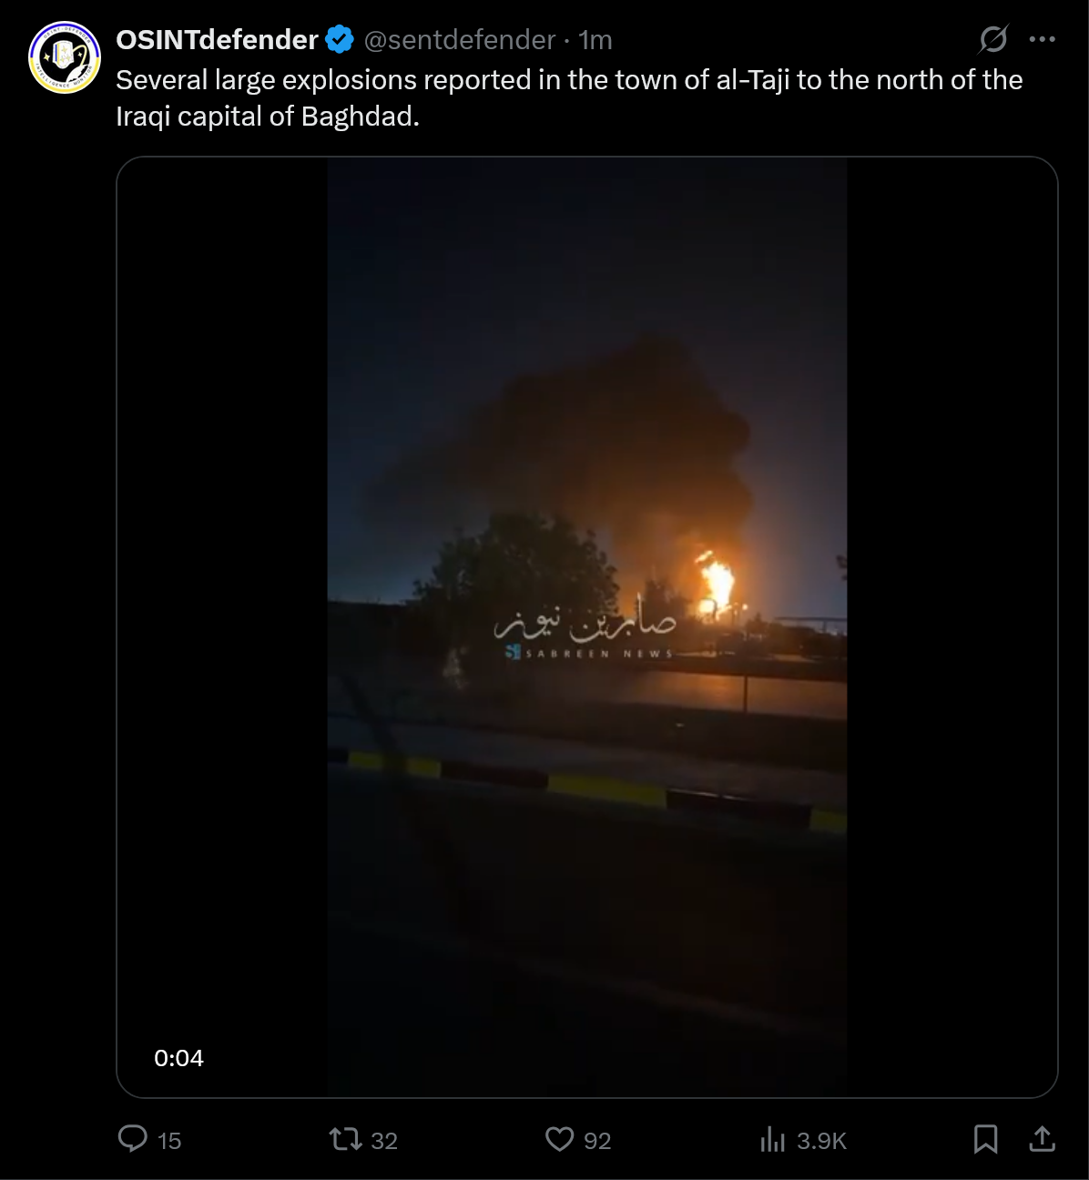Click the OSINTdefender display name
This screenshot has width=1089, height=1180.
point(217,40)
